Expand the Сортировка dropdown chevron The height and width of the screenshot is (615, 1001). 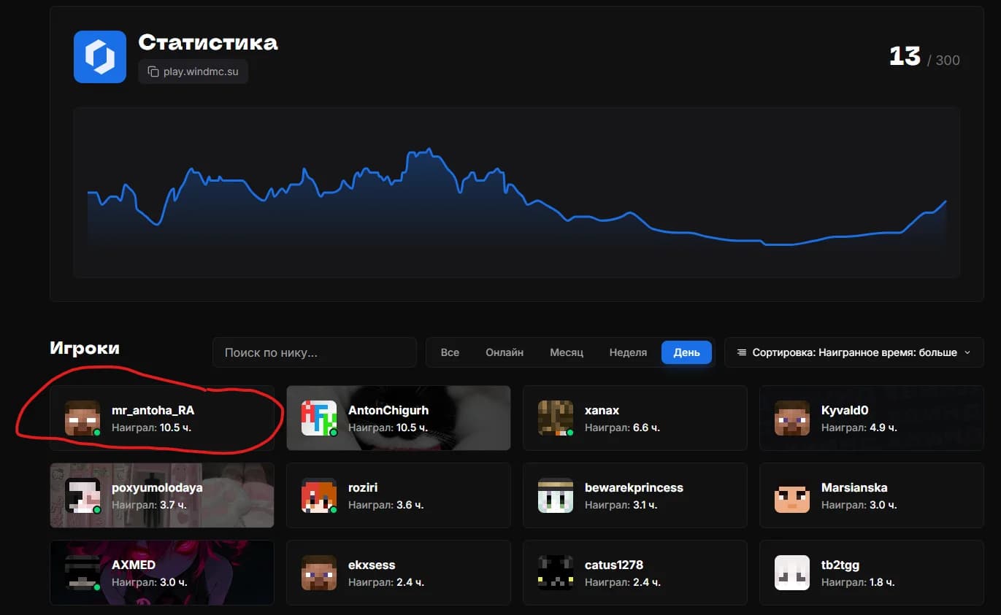[967, 352]
